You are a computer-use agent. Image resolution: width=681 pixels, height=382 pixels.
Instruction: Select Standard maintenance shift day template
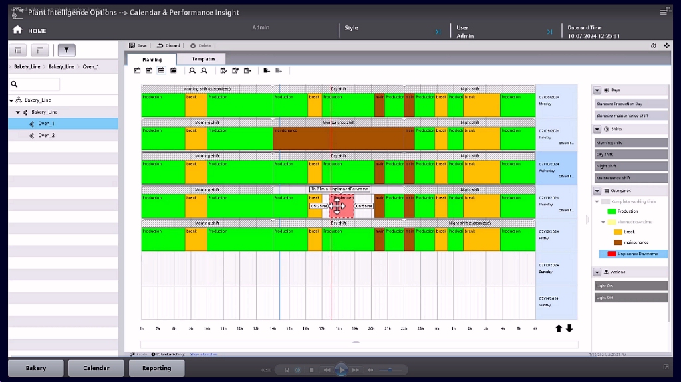[630, 116]
